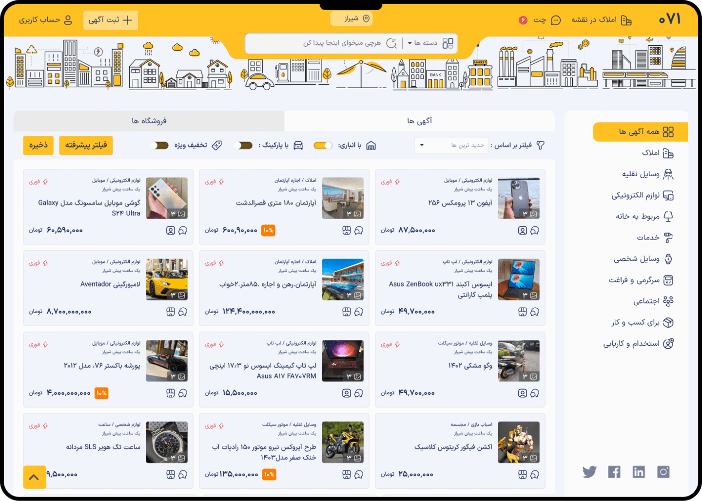
Task: Toggle the با پارکینگ parking switch
Action: (243, 145)
